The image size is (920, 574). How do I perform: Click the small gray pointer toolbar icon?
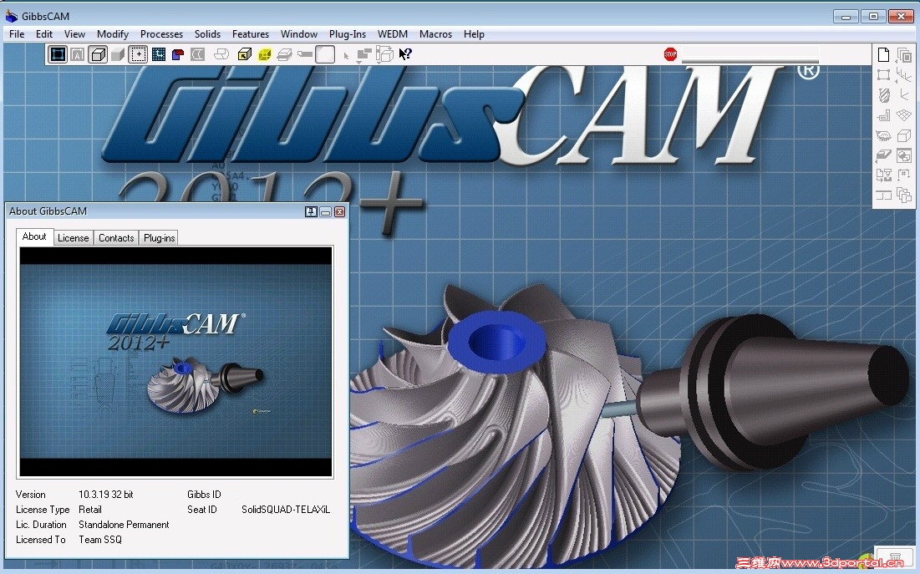click(346, 56)
